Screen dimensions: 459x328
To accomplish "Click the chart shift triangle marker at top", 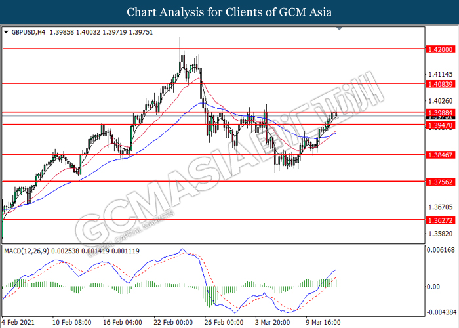I will (339, 28).
